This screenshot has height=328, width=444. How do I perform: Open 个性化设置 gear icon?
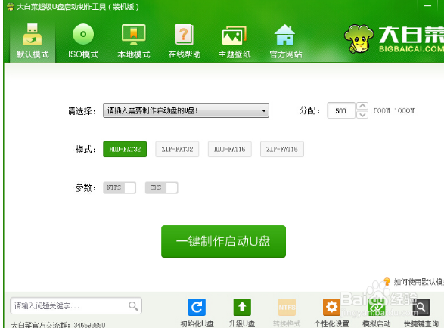pos(331,307)
